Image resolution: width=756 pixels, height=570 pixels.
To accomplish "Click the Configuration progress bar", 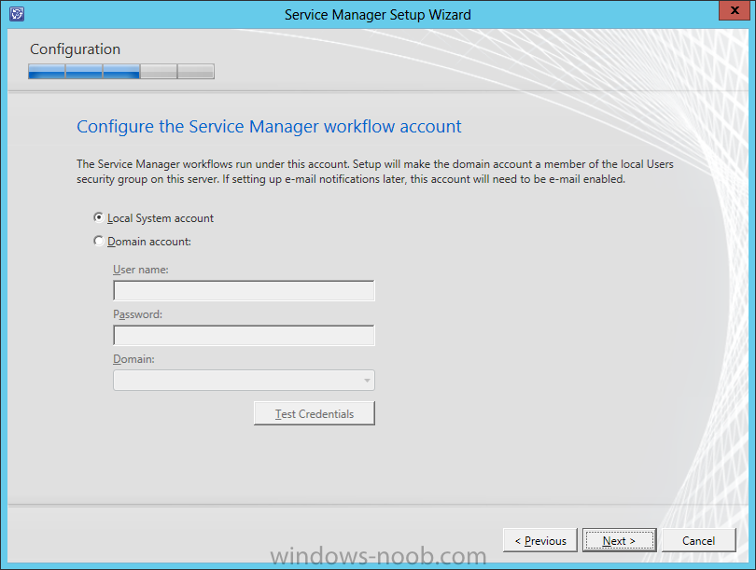I will (x=121, y=71).
